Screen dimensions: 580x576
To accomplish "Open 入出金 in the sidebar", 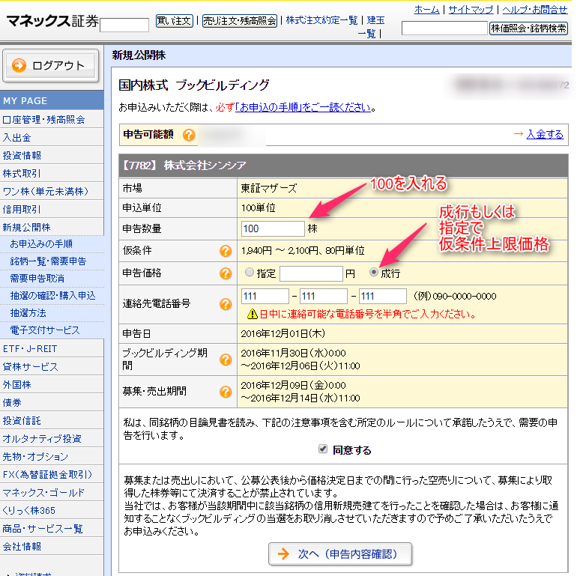I will pyautogui.click(x=52, y=138).
